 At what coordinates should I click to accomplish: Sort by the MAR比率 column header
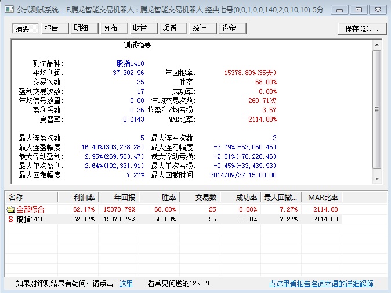point(322,198)
